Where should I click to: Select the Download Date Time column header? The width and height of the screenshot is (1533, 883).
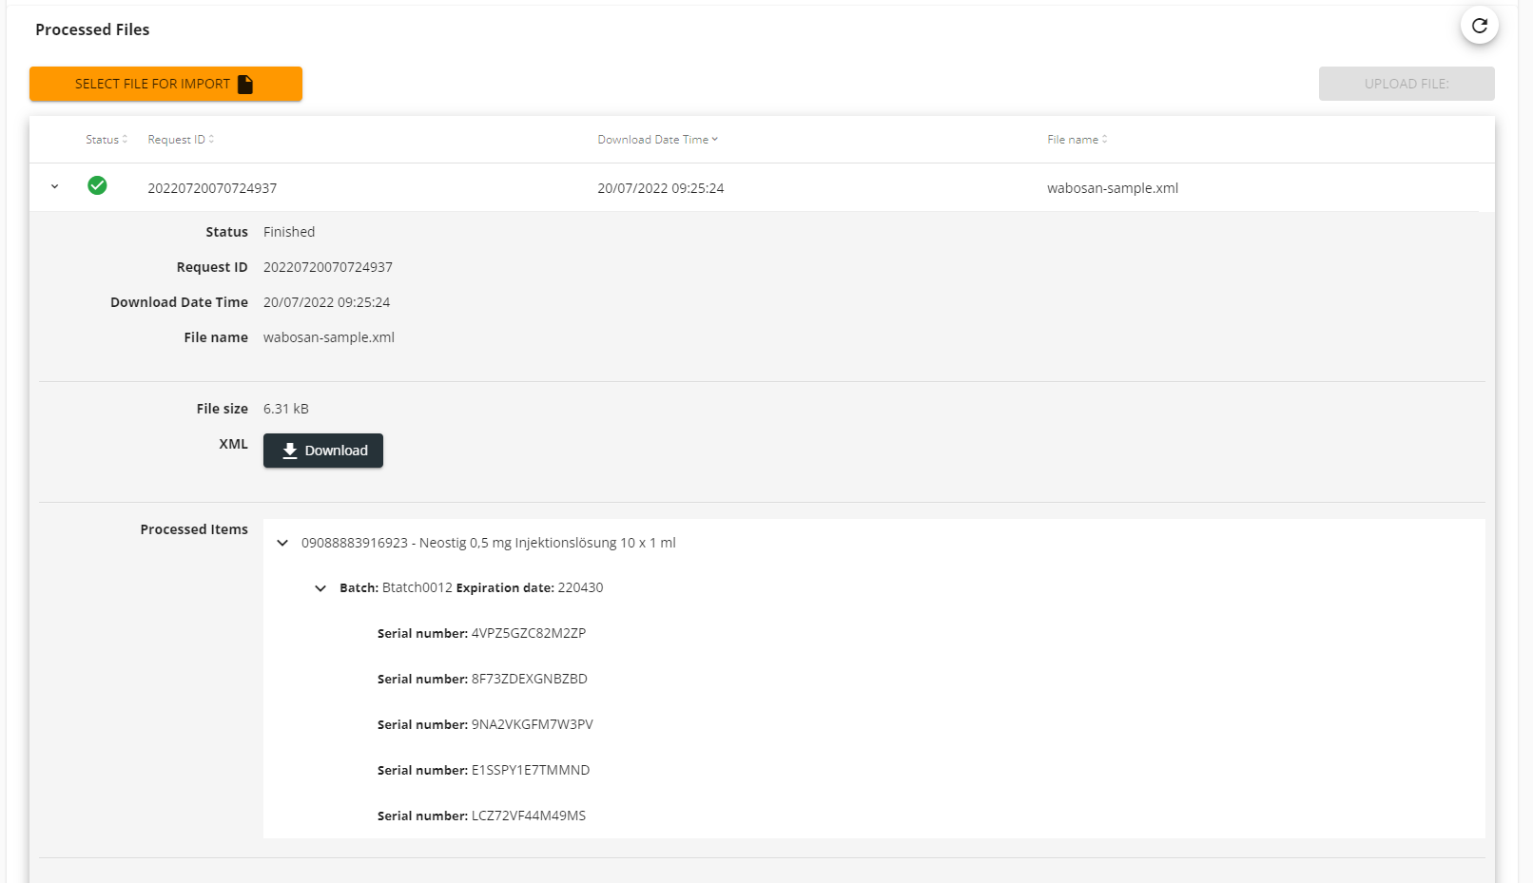click(x=652, y=139)
